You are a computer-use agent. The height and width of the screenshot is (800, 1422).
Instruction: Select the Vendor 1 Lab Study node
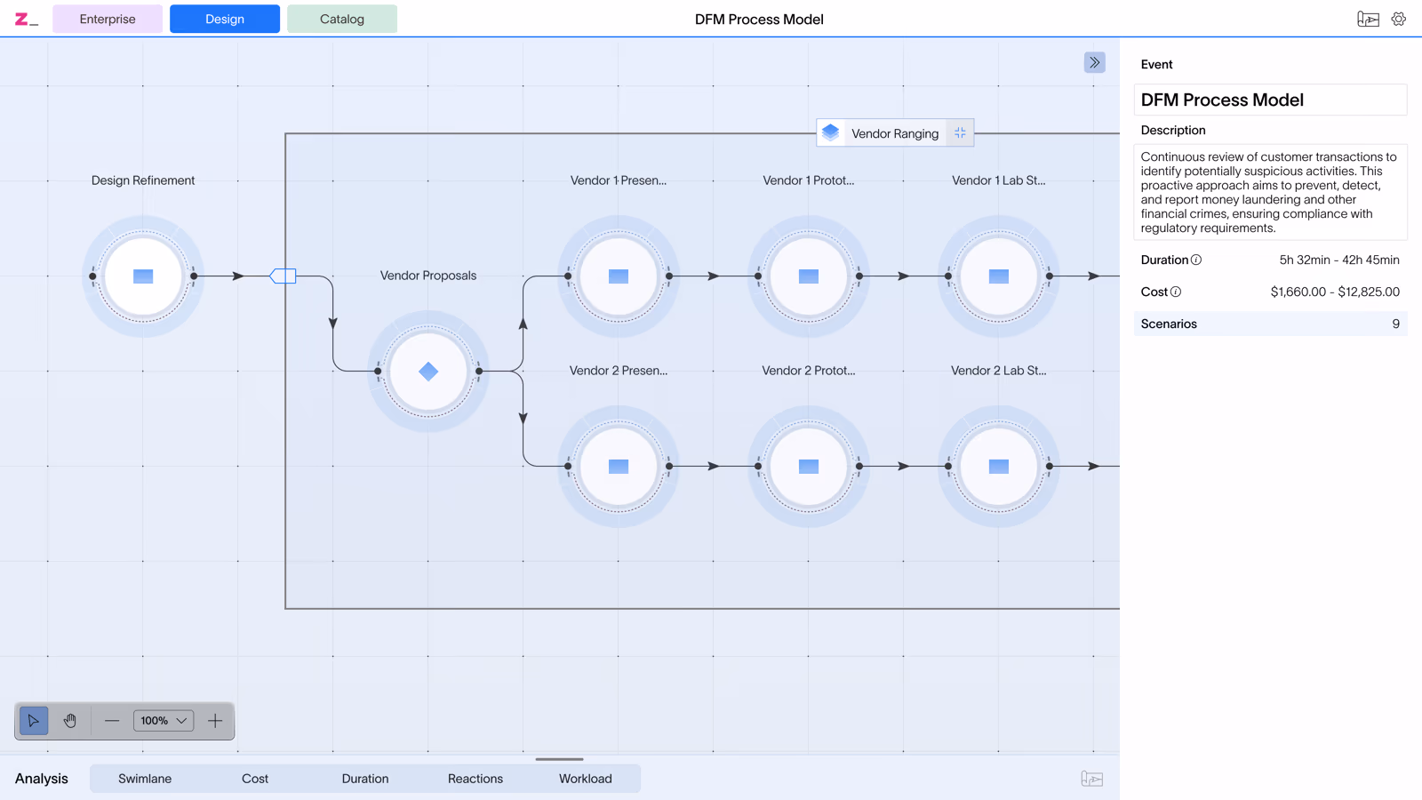click(999, 276)
